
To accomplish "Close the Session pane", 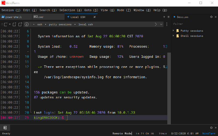I will click(216, 17).
